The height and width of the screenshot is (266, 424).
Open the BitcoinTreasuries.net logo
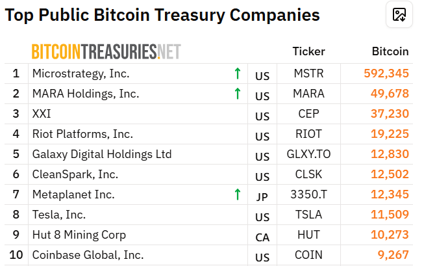[106, 51]
